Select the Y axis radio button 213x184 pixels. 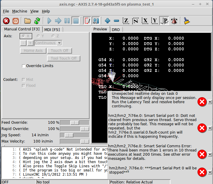pyautogui.click(x=38, y=36)
